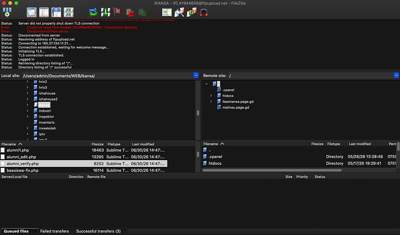400x235 pixels.
Task: Toggle directory comparison
Action: [179, 12]
